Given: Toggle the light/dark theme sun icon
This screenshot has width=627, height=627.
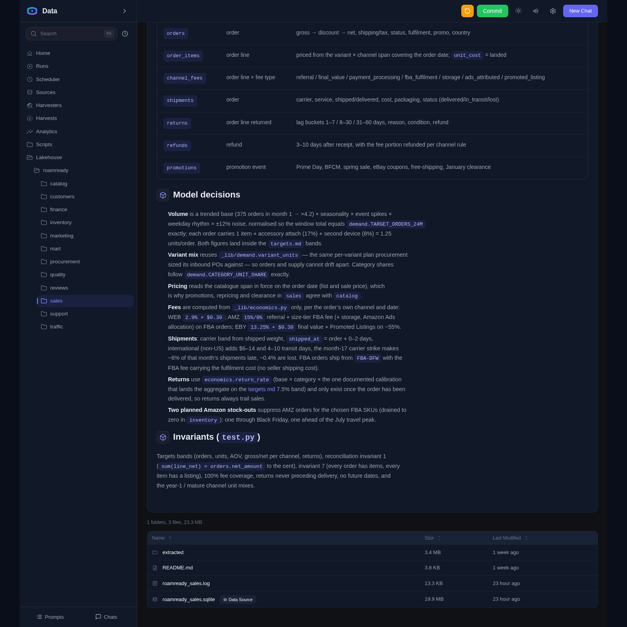Looking at the screenshot, I should click(518, 11).
